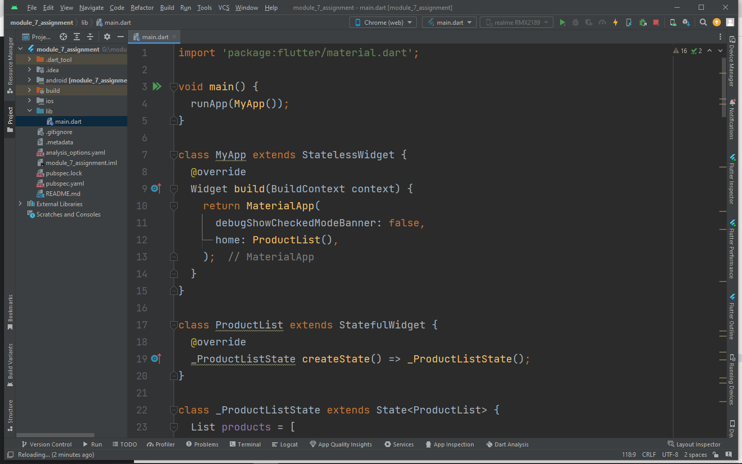The height and width of the screenshot is (464, 742).
Task: Click the UTF-8 encoding selector
Action: [x=670, y=455]
